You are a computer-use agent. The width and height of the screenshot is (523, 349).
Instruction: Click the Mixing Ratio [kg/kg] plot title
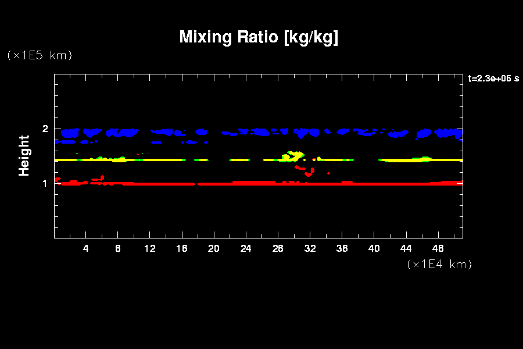(x=259, y=37)
